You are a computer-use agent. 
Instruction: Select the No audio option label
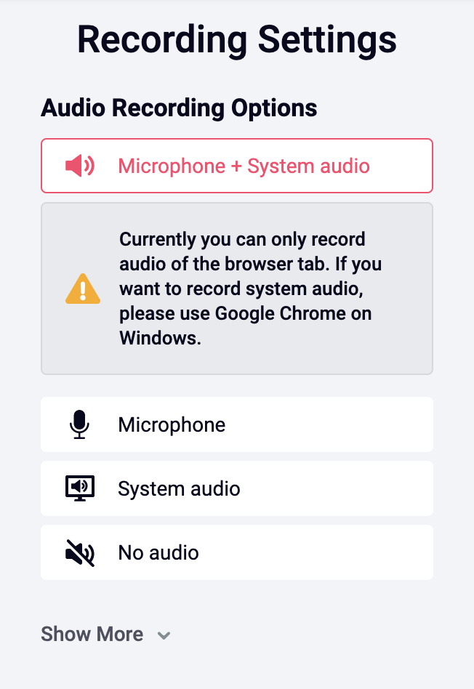[158, 553]
